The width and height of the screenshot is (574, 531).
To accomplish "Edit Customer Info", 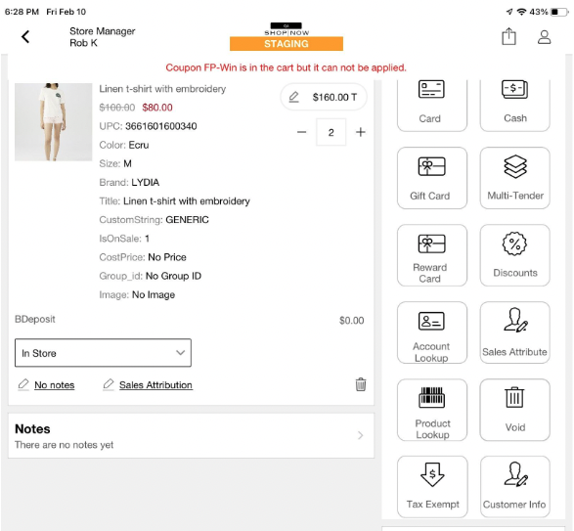I will coord(514,487).
